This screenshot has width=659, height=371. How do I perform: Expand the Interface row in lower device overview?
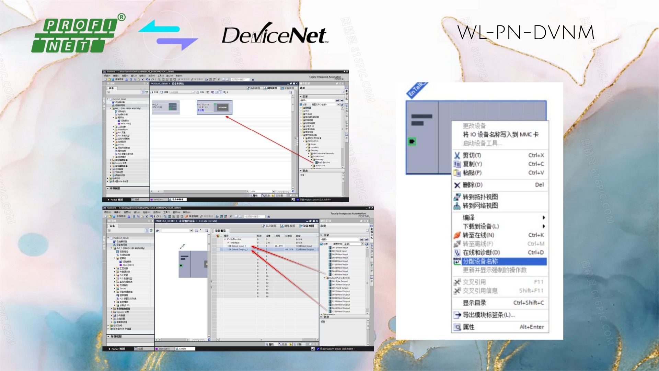pos(228,243)
